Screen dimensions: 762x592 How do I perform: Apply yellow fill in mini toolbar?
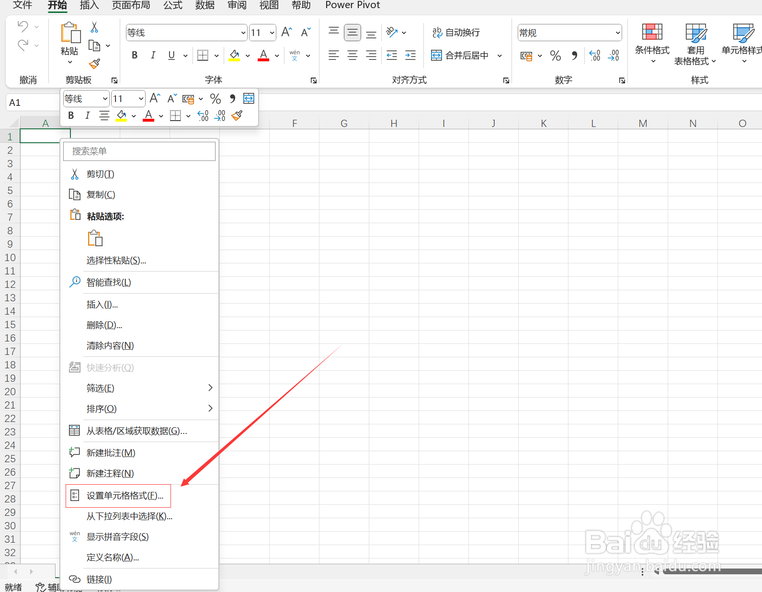click(121, 115)
